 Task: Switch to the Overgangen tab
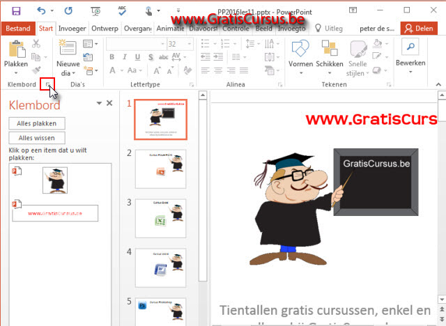pyautogui.click(x=138, y=29)
